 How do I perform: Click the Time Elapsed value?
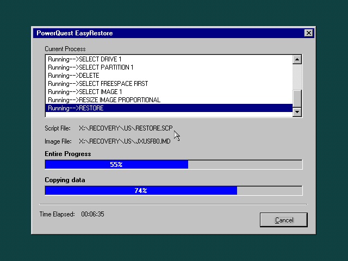tap(92, 214)
